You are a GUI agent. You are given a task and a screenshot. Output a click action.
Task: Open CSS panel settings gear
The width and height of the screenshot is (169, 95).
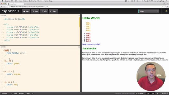pos(1,47)
